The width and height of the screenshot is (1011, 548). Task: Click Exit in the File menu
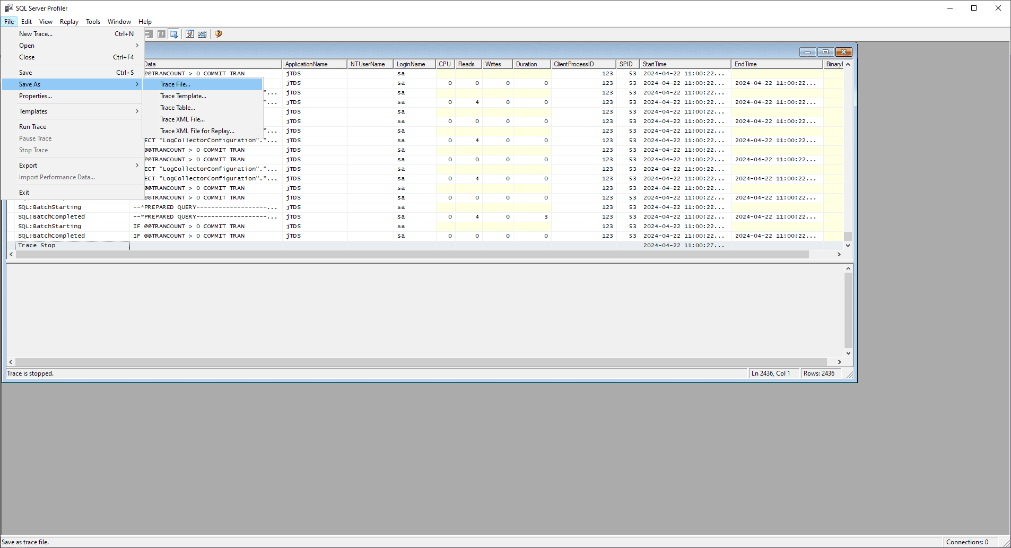click(x=73, y=193)
